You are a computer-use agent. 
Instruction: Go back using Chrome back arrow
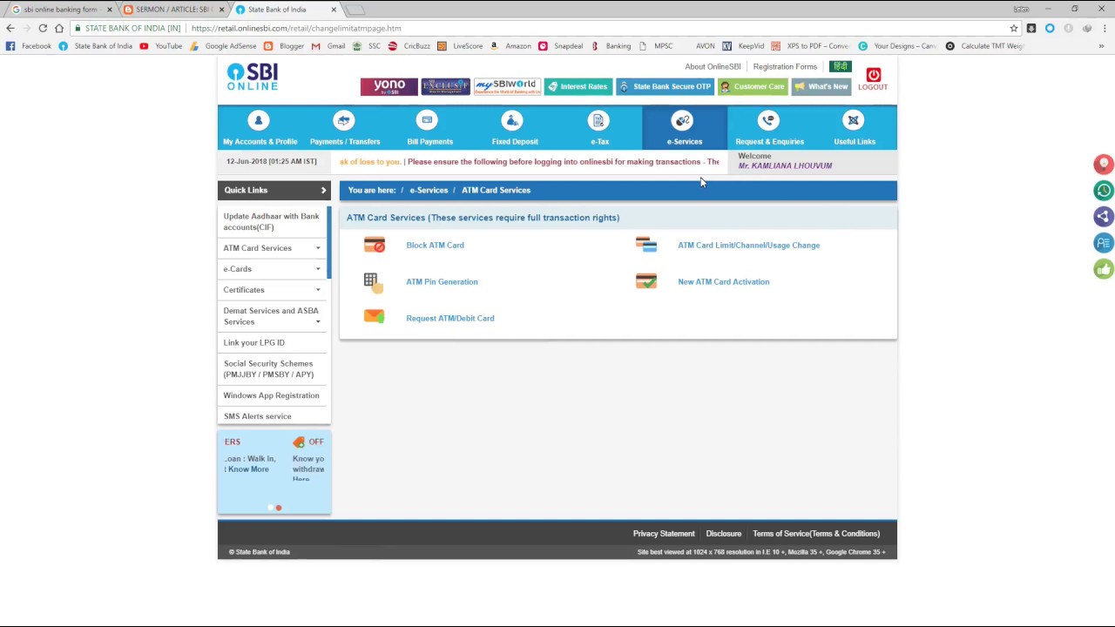click(10, 28)
